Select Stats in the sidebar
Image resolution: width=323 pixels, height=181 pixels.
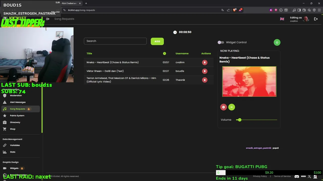coord(13,152)
